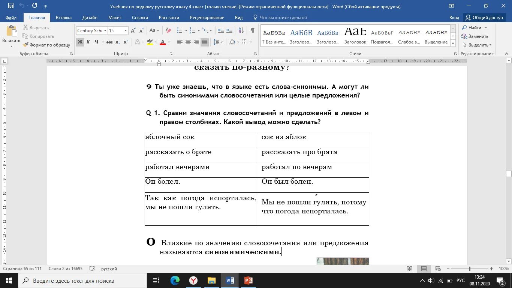Open the Aa change case dropdown

coord(154,31)
